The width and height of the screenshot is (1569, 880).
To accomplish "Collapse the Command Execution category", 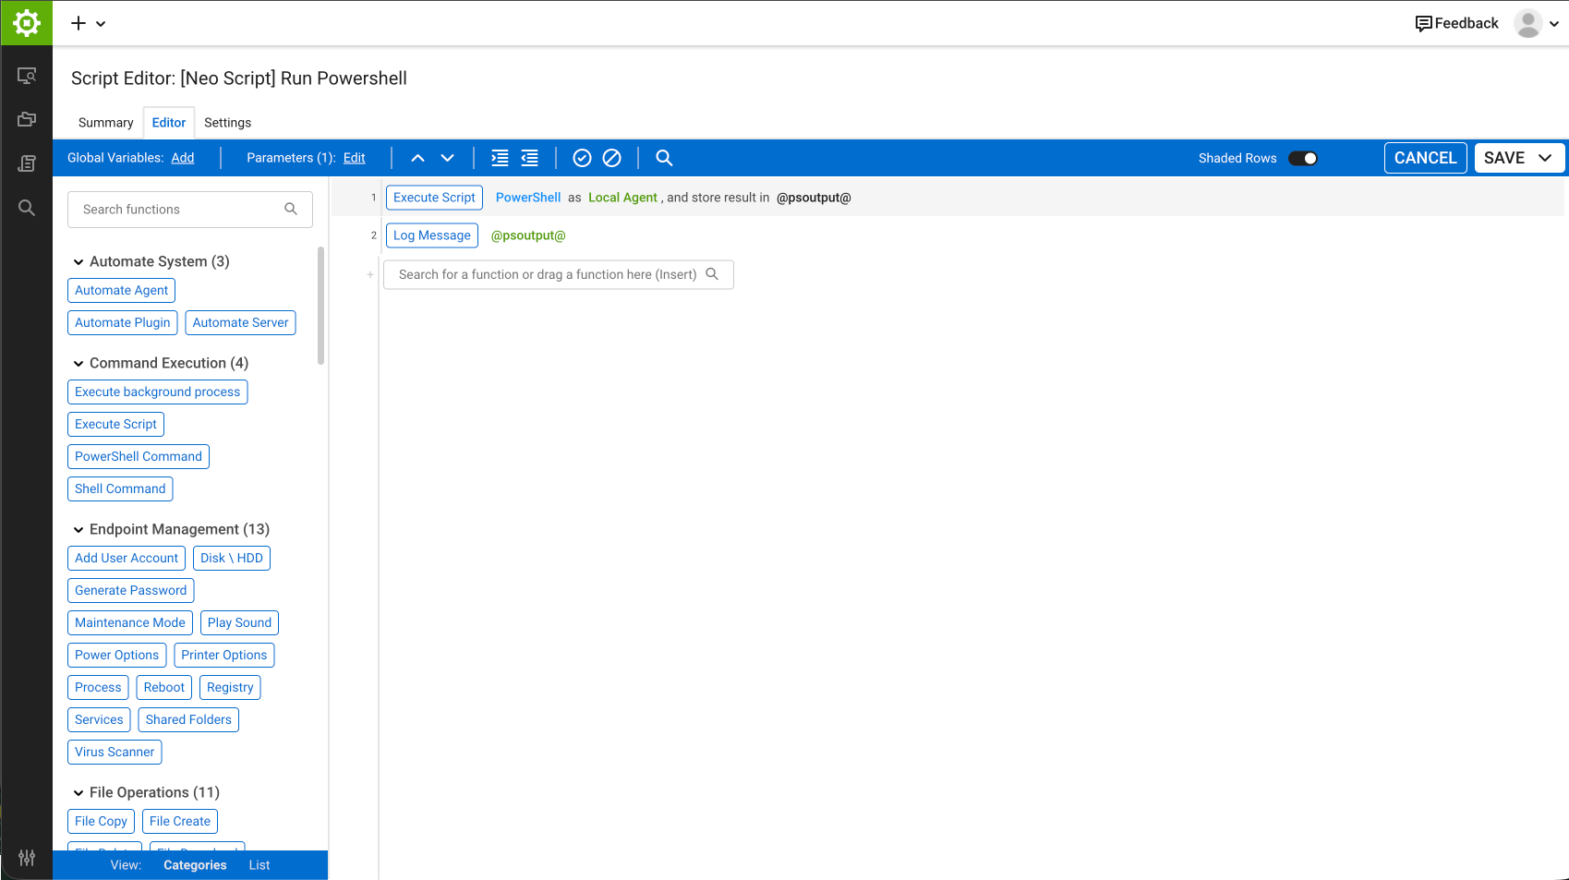I will tap(78, 364).
